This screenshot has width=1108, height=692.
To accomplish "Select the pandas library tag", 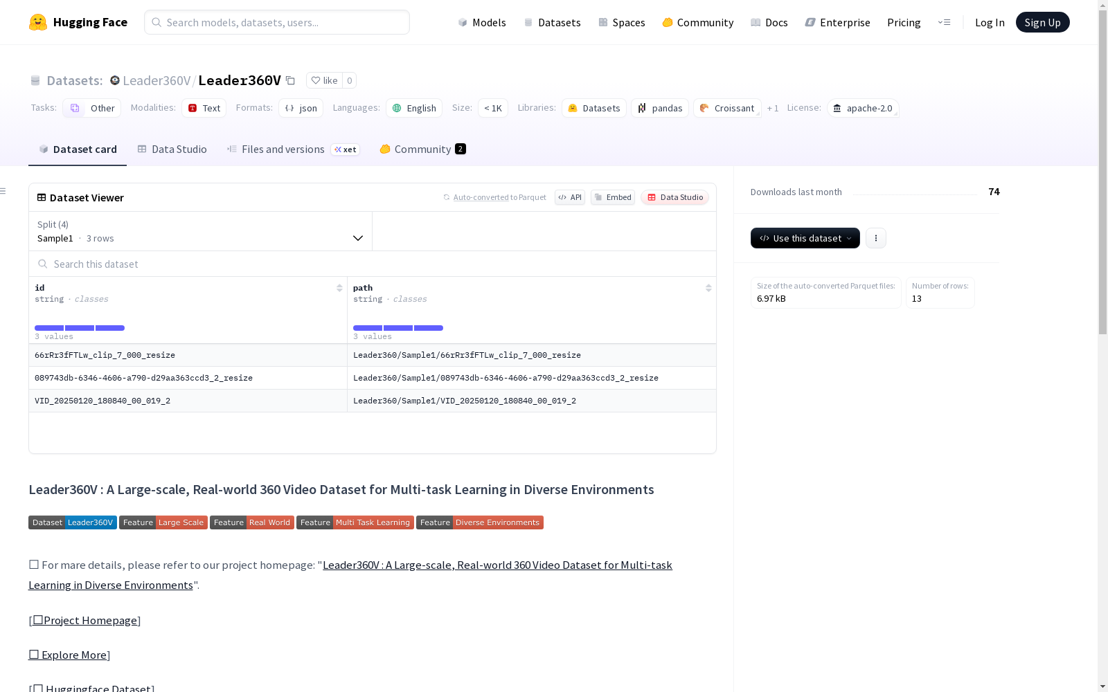I will 660,108.
